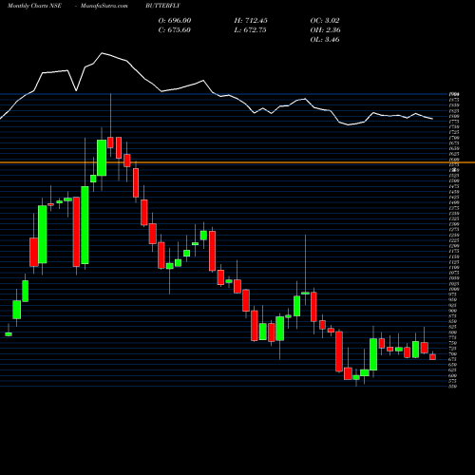Click the 1000 price axis label
The image size is (475, 475).
click(453, 289)
